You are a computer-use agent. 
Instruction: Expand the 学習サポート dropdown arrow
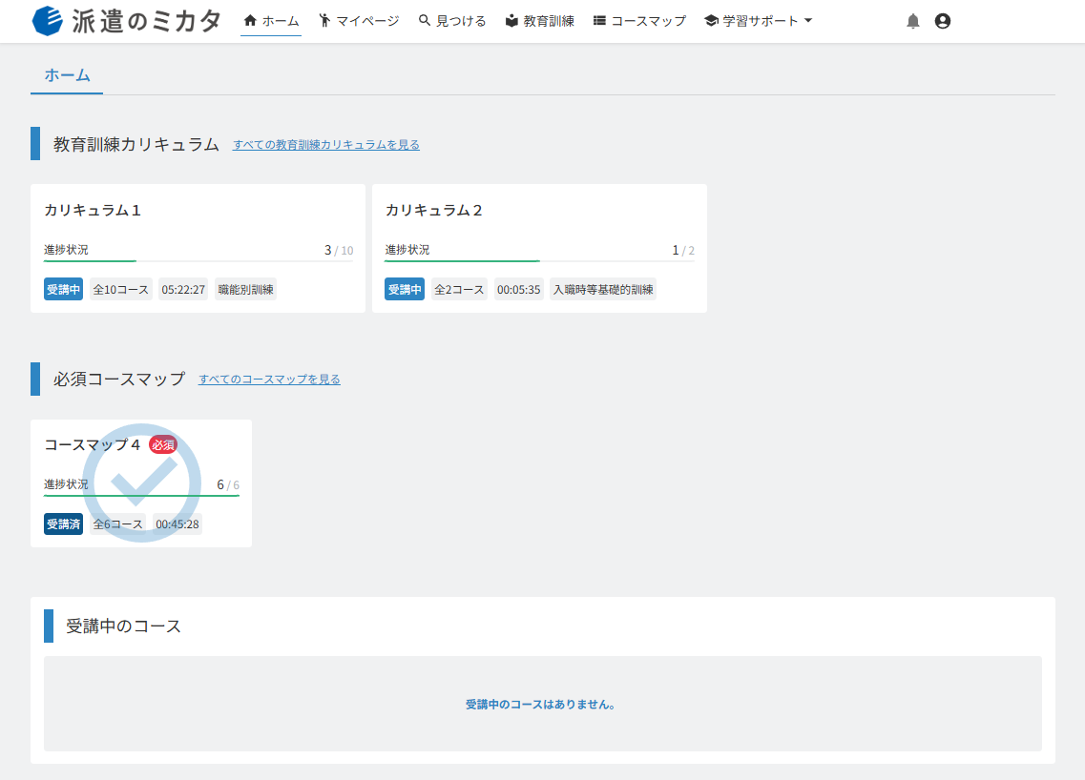pos(808,21)
